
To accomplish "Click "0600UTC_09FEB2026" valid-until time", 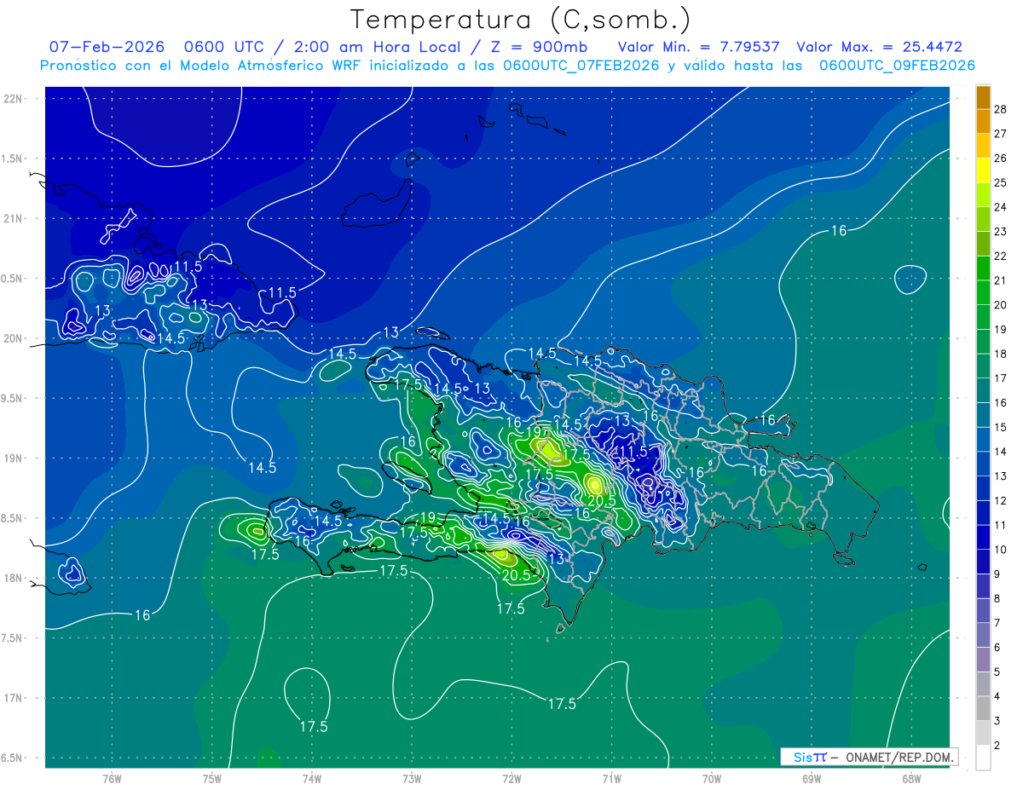I will [897, 66].
